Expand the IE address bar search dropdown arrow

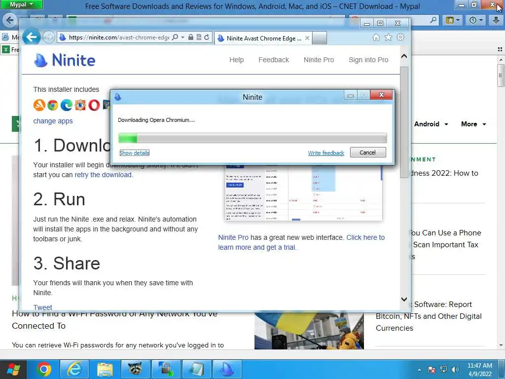[182, 38]
